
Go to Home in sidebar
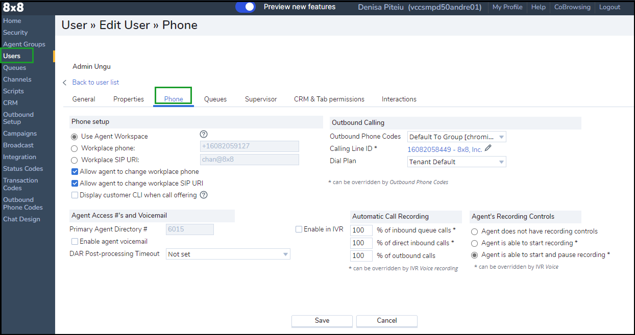click(x=12, y=21)
